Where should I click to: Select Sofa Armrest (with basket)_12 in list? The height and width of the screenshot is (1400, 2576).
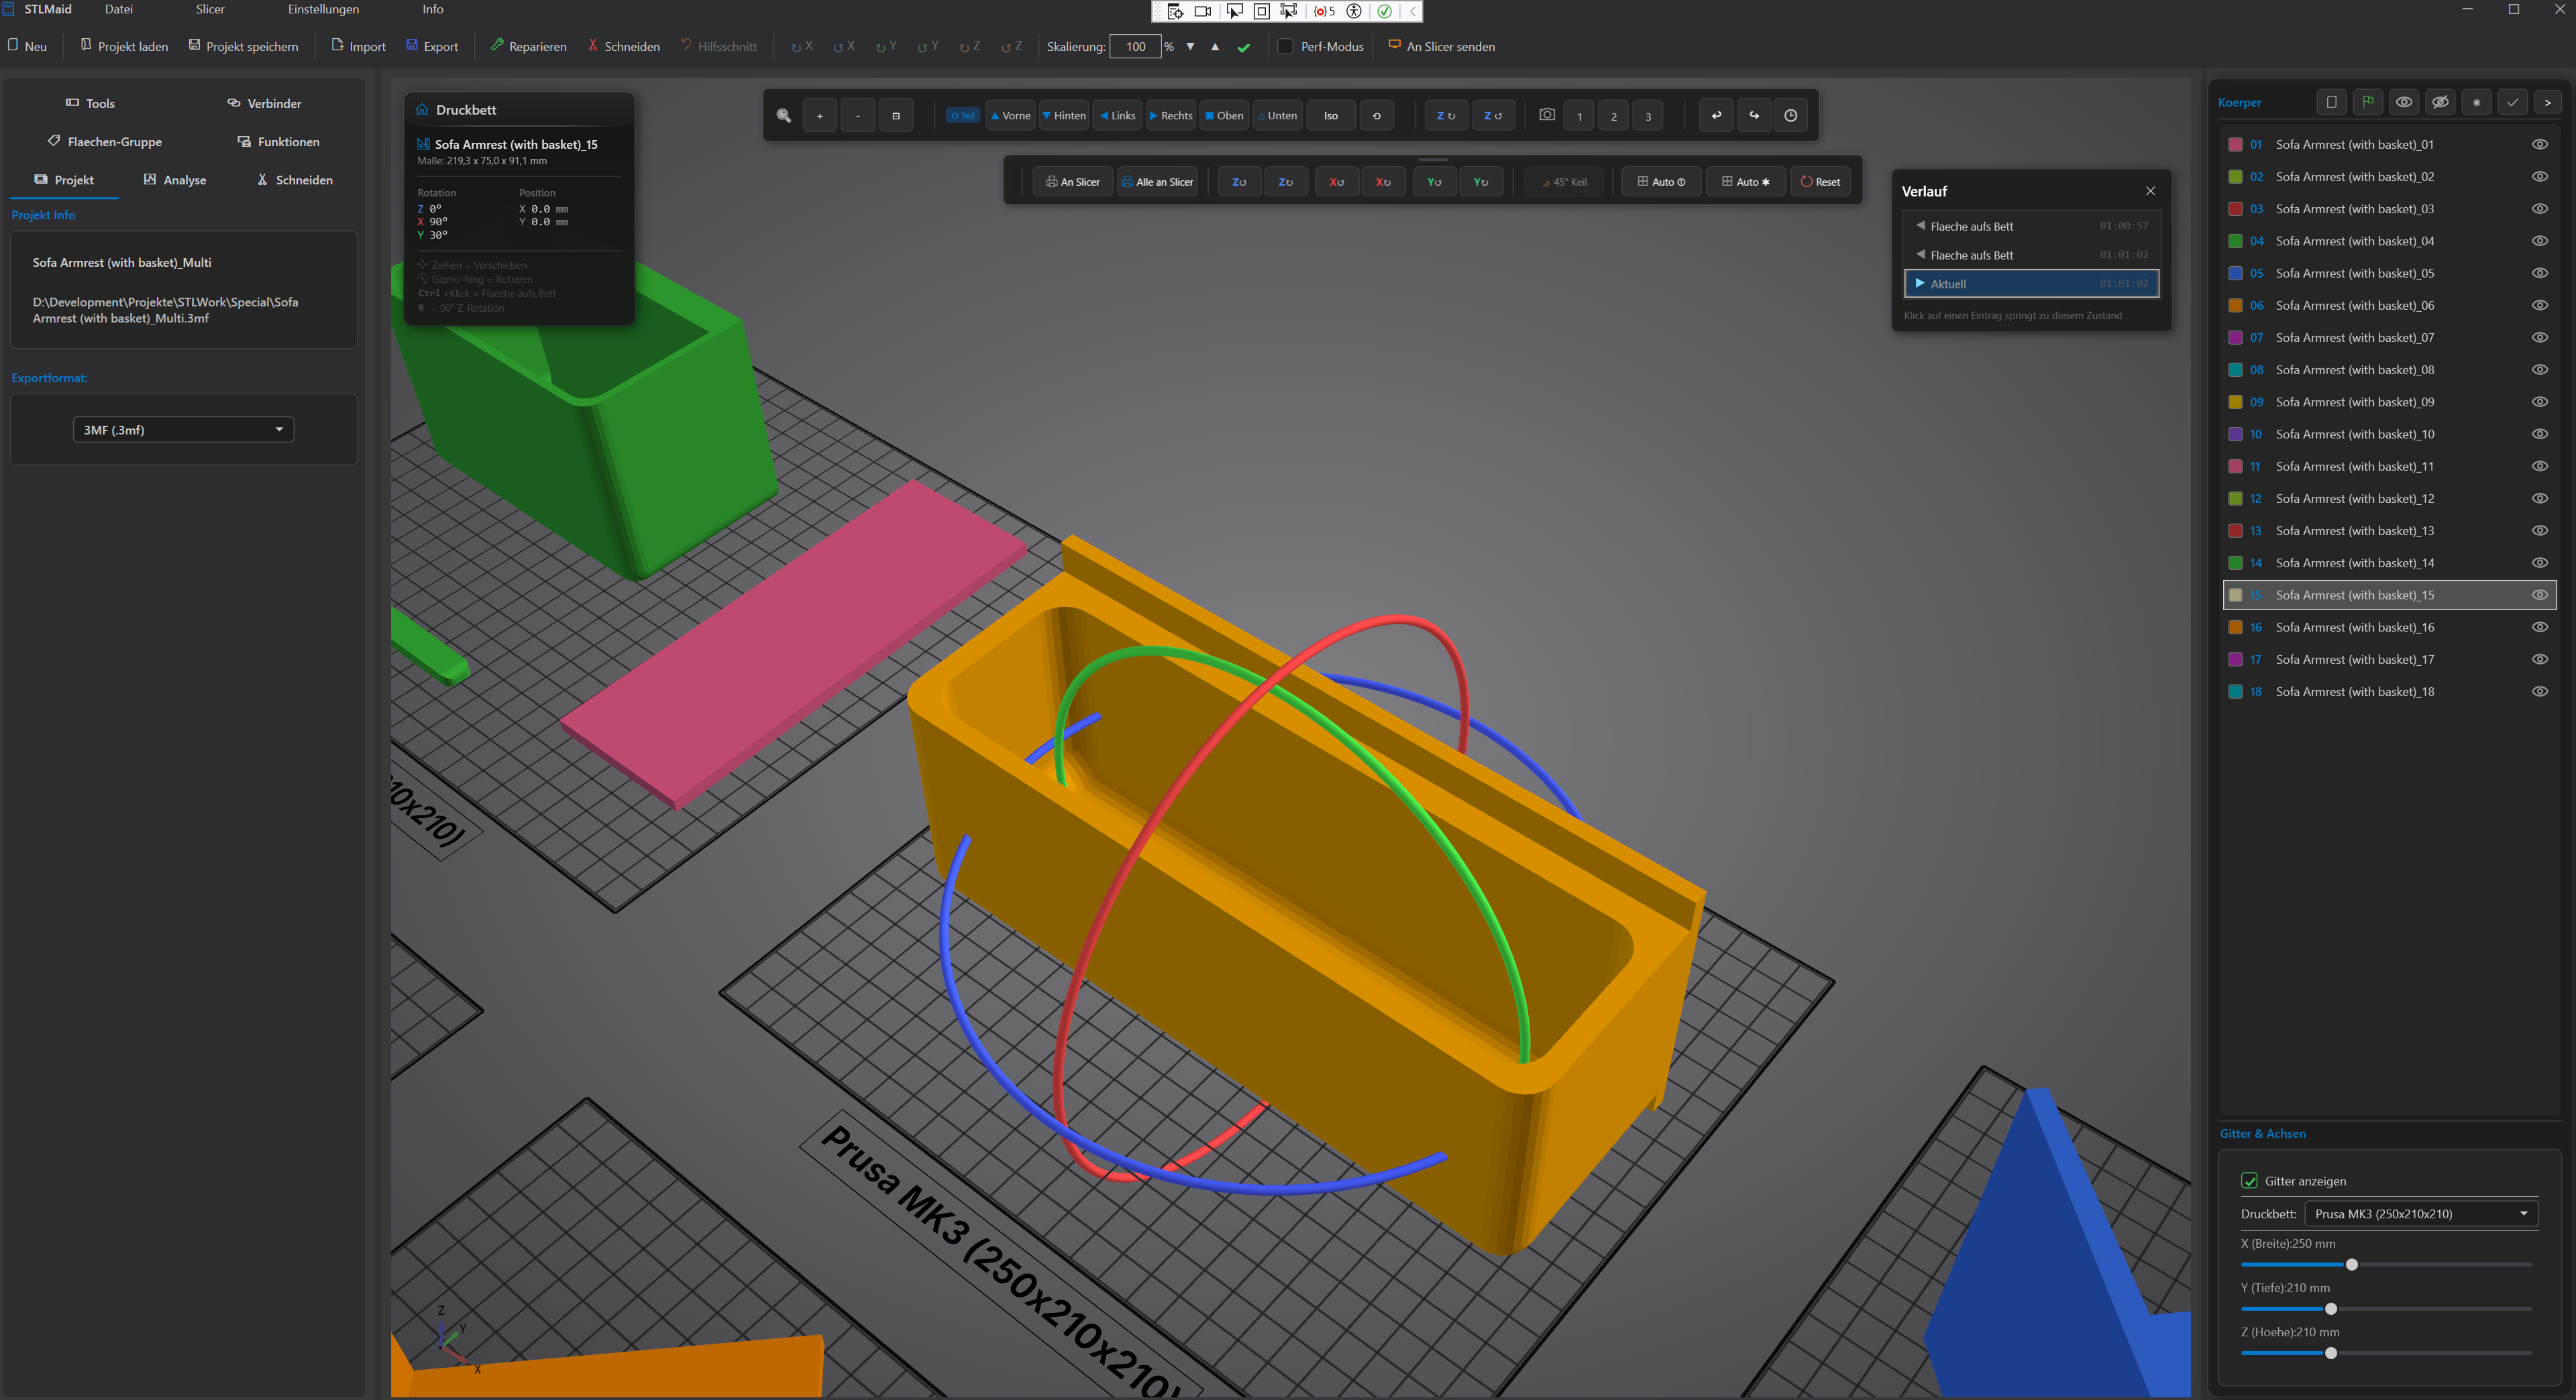tap(2390, 499)
